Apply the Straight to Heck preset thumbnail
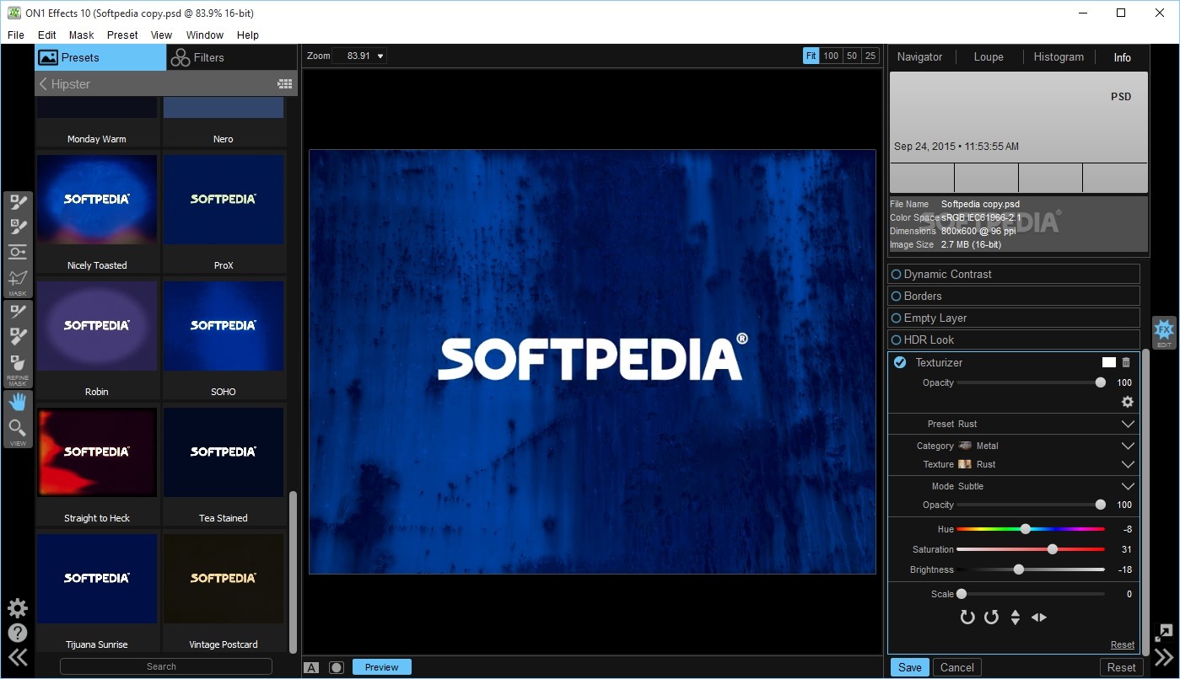The image size is (1180, 679). tap(97, 452)
